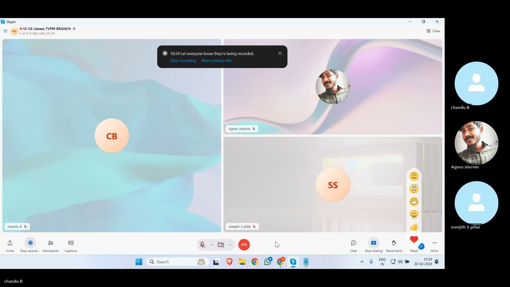Turn on the video camera
This screenshot has width=510, height=287.
[x=221, y=245]
